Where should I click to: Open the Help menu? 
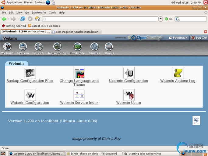[62, 12]
